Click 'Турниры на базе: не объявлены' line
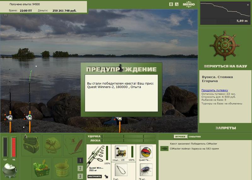252x180 pixels. (x=222, y=104)
